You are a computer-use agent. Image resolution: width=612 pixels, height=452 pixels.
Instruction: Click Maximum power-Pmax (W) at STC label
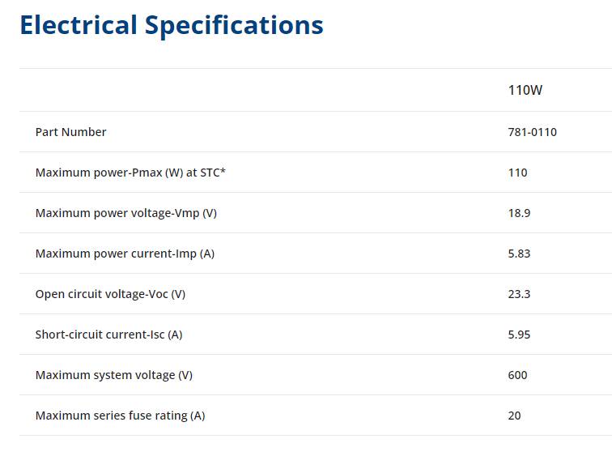[x=130, y=173]
